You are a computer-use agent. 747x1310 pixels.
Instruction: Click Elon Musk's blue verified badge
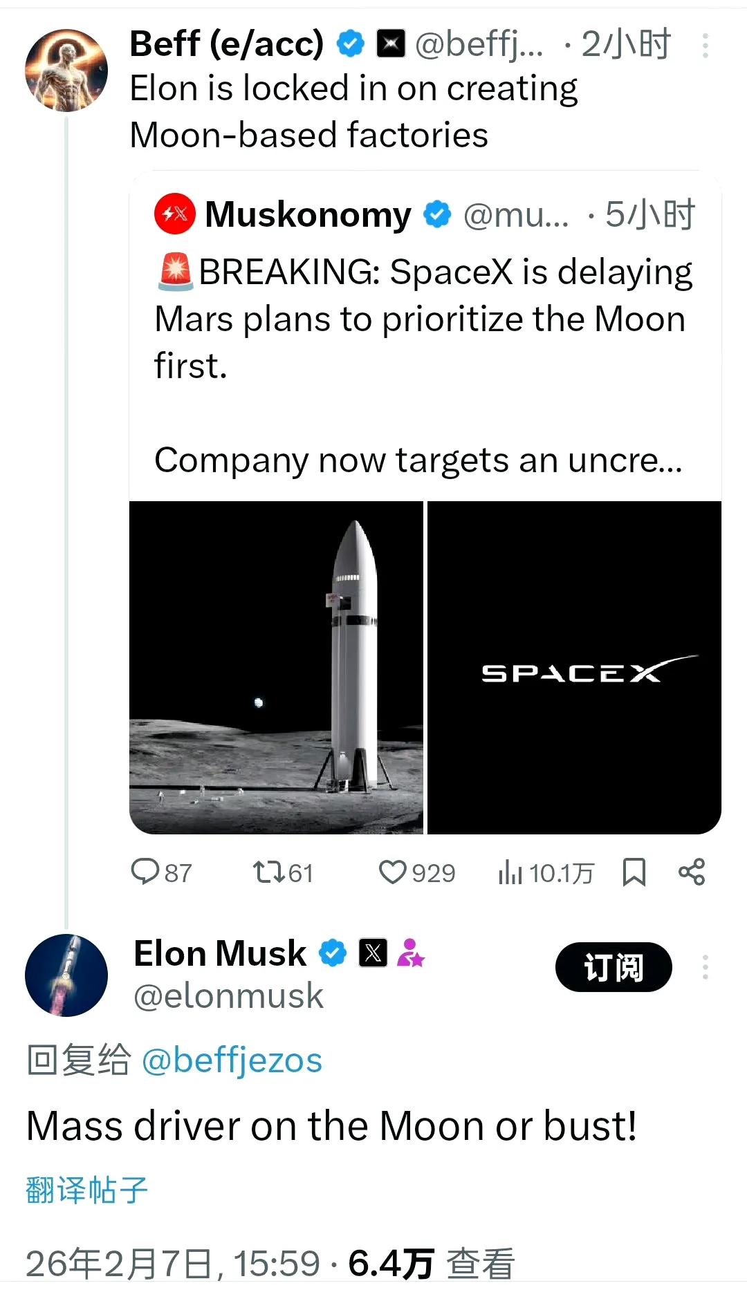click(332, 953)
